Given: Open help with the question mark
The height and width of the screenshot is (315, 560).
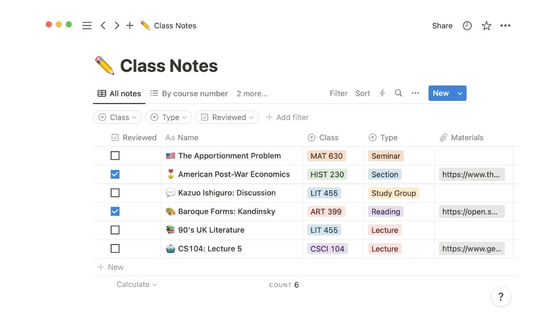Looking at the screenshot, I should (x=501, y=296).
